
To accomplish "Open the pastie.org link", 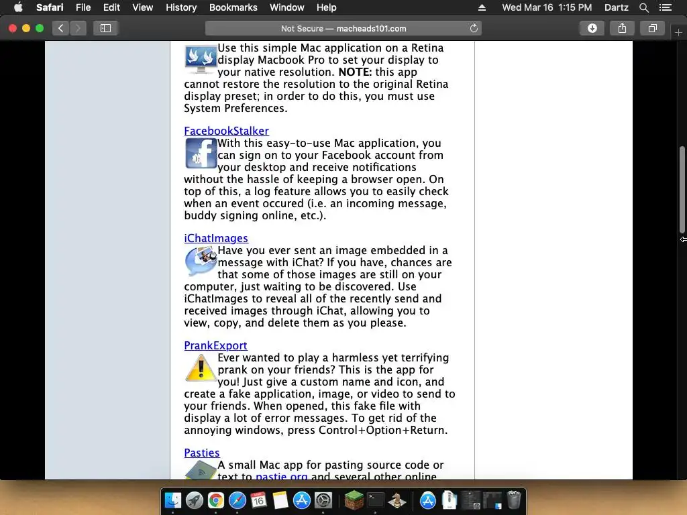I will pos(281,477).
